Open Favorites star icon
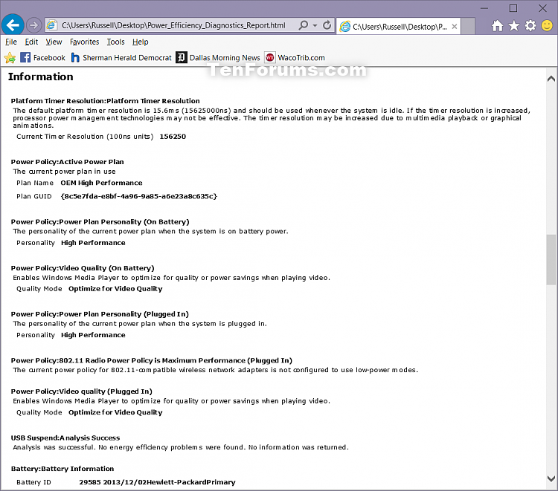Screen dimensions: 558x491 pos(513,25)
